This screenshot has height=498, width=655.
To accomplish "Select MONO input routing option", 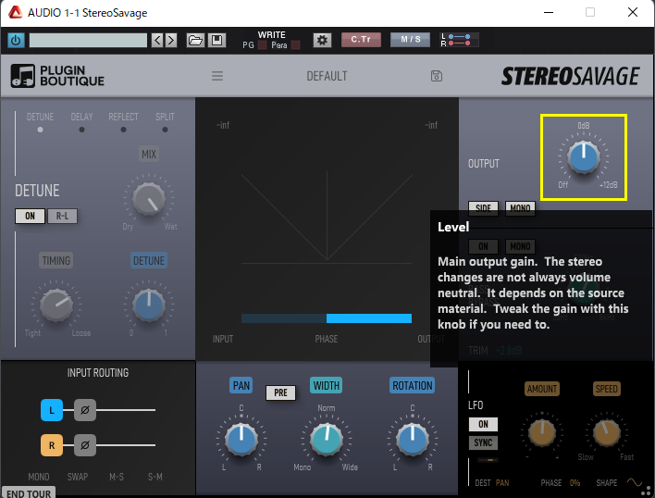I will click(x=39, y=477).
